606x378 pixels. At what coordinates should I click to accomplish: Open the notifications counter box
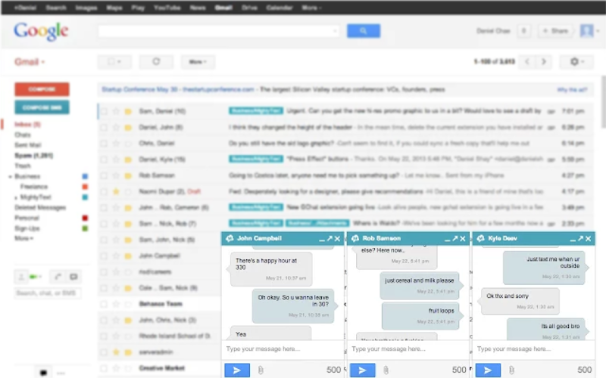coord(524,31)
